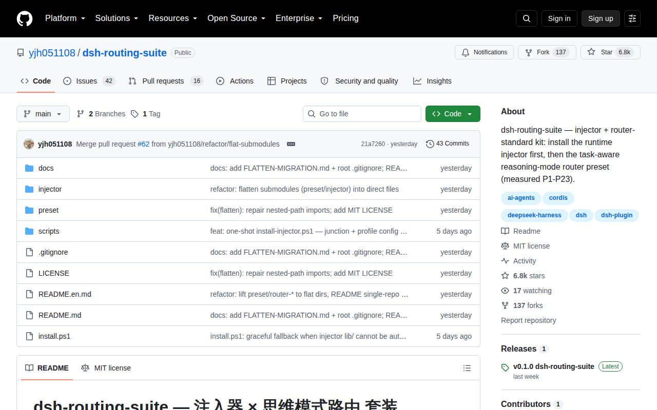Switch to the Code tab
The height and width of the screenshot is (410, 657).
pyautogui.click(x=36, y=81)
